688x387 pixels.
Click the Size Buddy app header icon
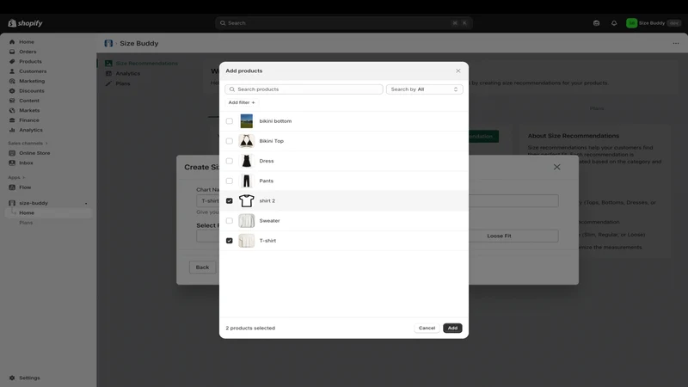[108, 44]
